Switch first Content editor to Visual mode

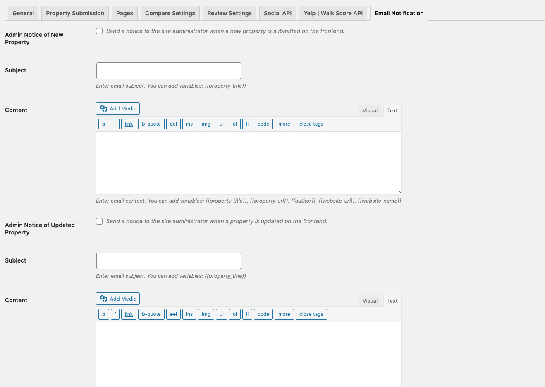pos(370,111)
